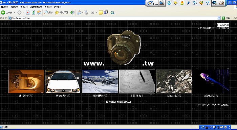
Task: Open the View (V) menu
Action: coord(24,7)
